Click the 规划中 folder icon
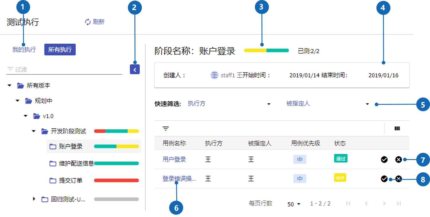This screenshot has width=430, height=217. click(28, 101)
